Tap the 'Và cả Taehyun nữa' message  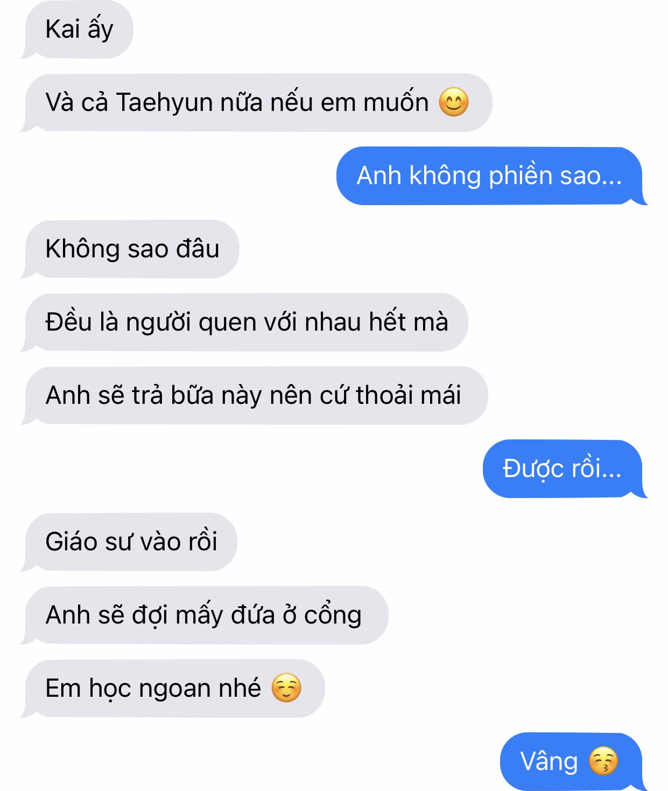tap(256, 103)
